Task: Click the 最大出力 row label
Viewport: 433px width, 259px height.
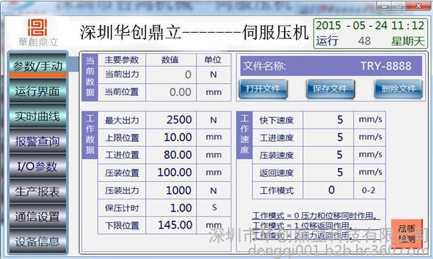Action: (x=121, y=121)
